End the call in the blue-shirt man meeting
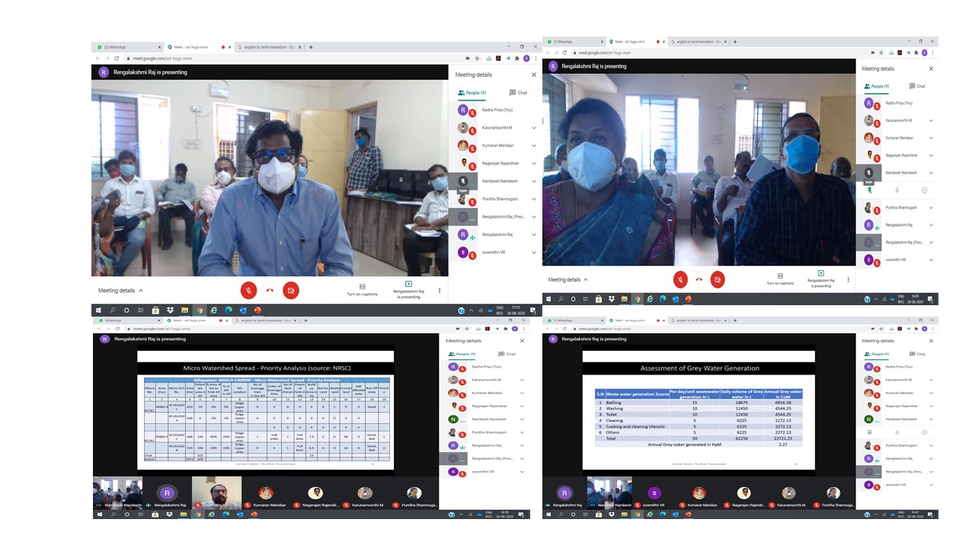This screenshot has width=975, height=548. point(270,290)
